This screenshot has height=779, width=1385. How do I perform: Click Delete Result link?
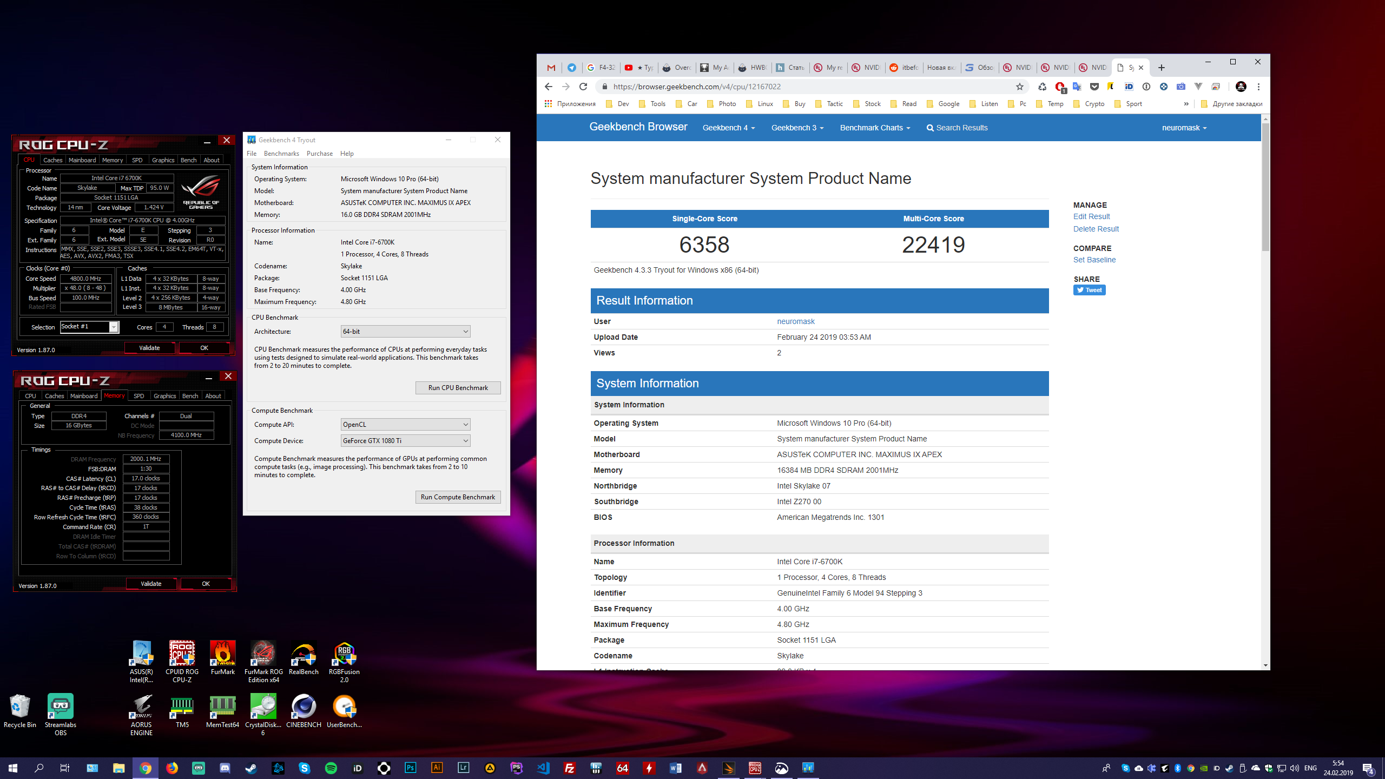[x=1096, y=229]
